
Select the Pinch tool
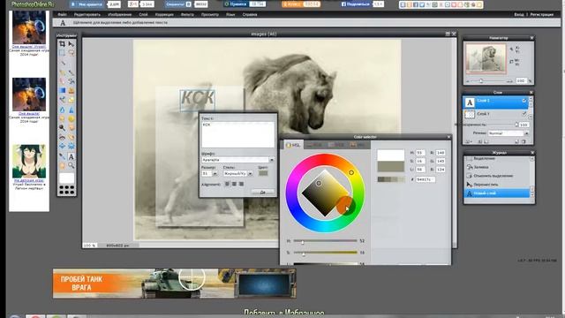72,147
